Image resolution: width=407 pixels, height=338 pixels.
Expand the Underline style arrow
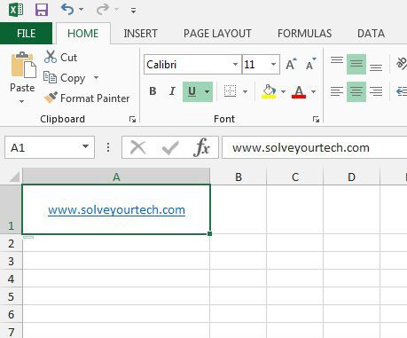point(207,91)
